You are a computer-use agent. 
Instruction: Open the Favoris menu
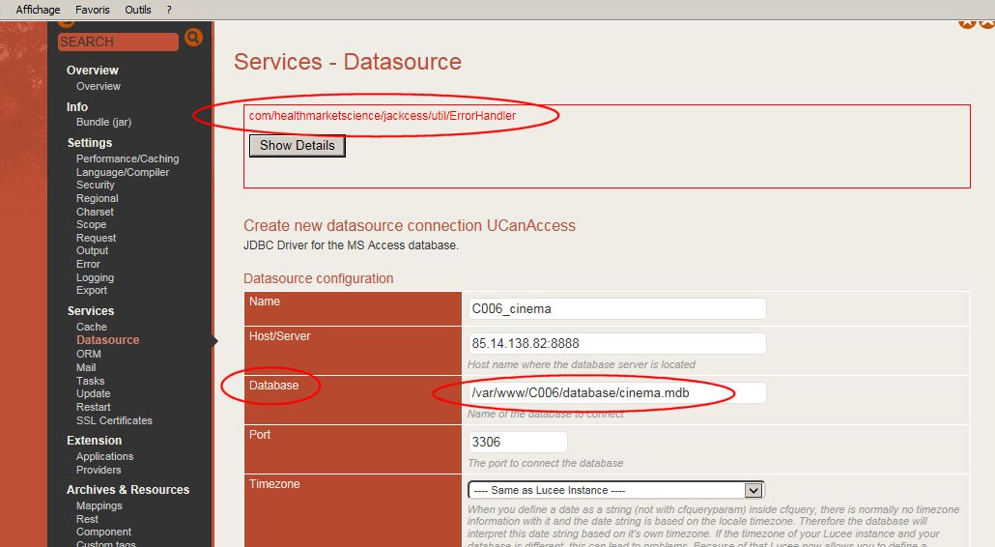click(x=93, y=10)
